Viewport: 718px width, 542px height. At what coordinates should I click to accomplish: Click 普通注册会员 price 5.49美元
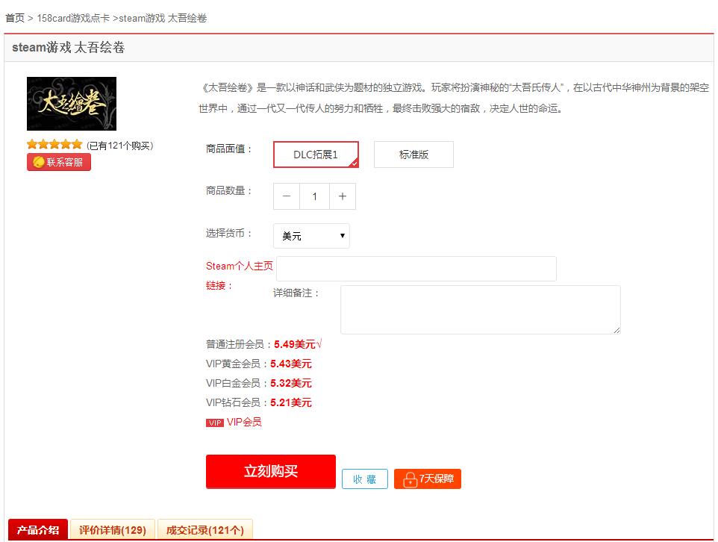click(x=294, y=344)
